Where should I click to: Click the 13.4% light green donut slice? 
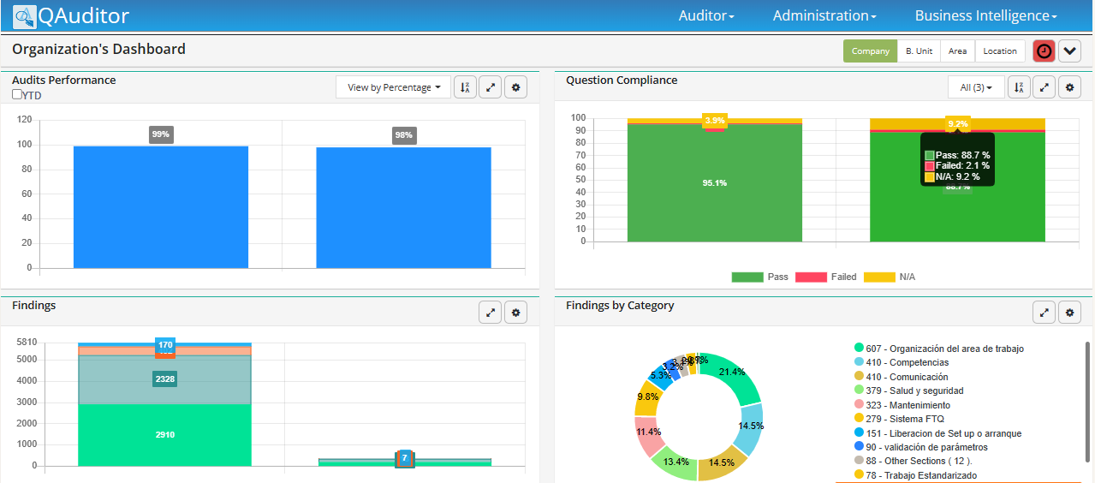pos(675,463)
